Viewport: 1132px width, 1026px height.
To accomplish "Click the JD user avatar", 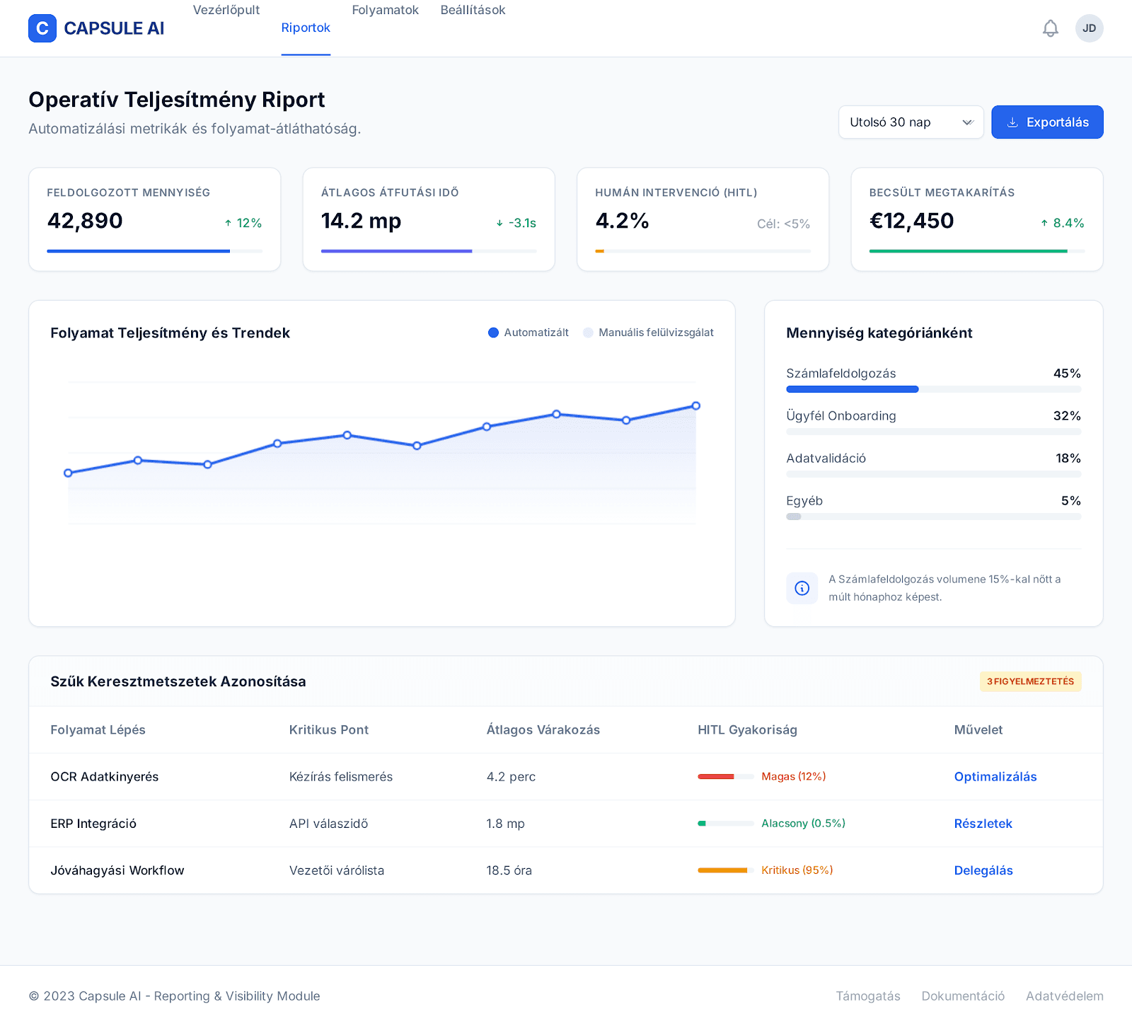I will click(x=1089, y=28).
